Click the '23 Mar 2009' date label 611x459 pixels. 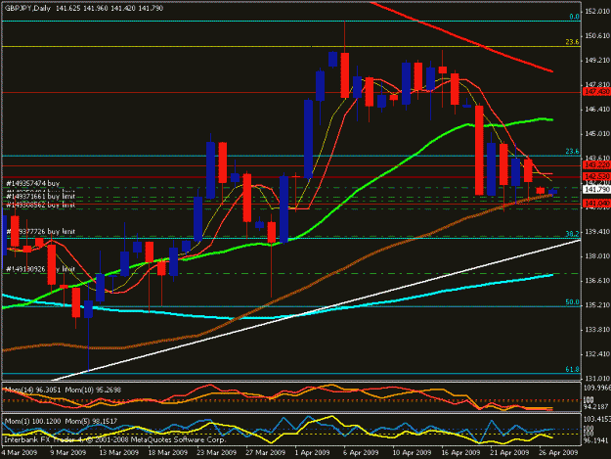point(217,452)
